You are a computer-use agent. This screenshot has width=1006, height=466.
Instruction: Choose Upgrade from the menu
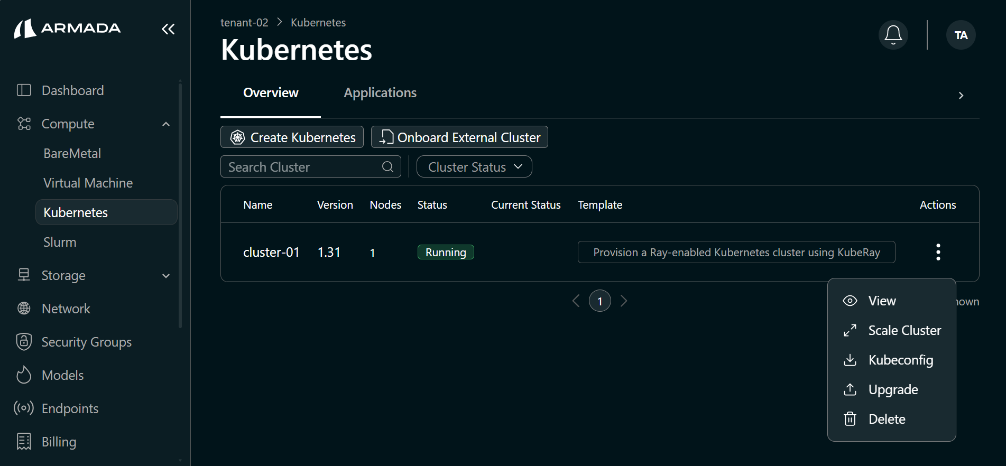coord(892,389)
